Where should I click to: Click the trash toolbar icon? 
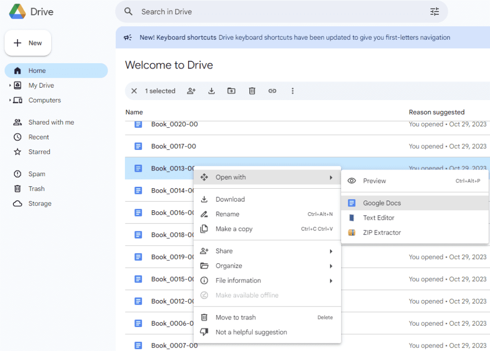point(252,91)
